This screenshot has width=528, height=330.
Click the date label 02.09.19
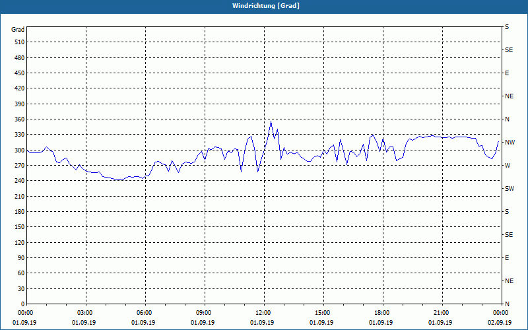(x=500, y=323)
